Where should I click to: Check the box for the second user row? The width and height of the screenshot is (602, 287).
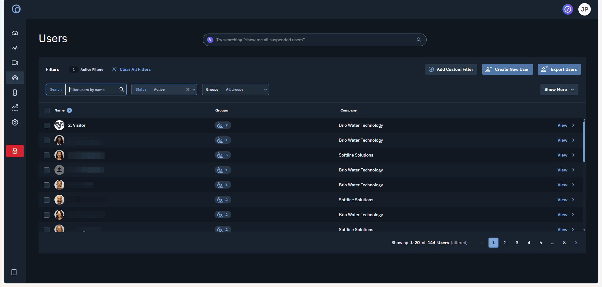[x=47, y=140]
